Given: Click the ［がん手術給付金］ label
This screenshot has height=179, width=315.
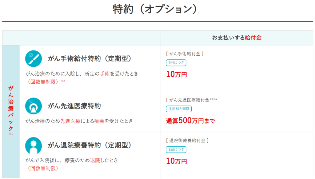Looking at the screenshot, I should (185, 54).
